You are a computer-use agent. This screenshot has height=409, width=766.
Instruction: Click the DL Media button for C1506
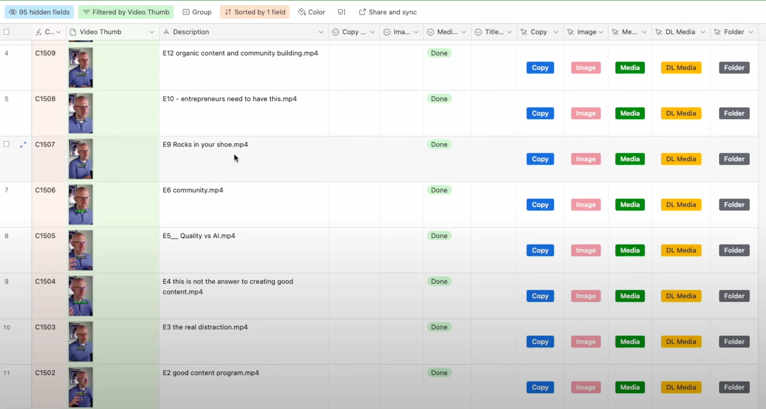(681, 204)
